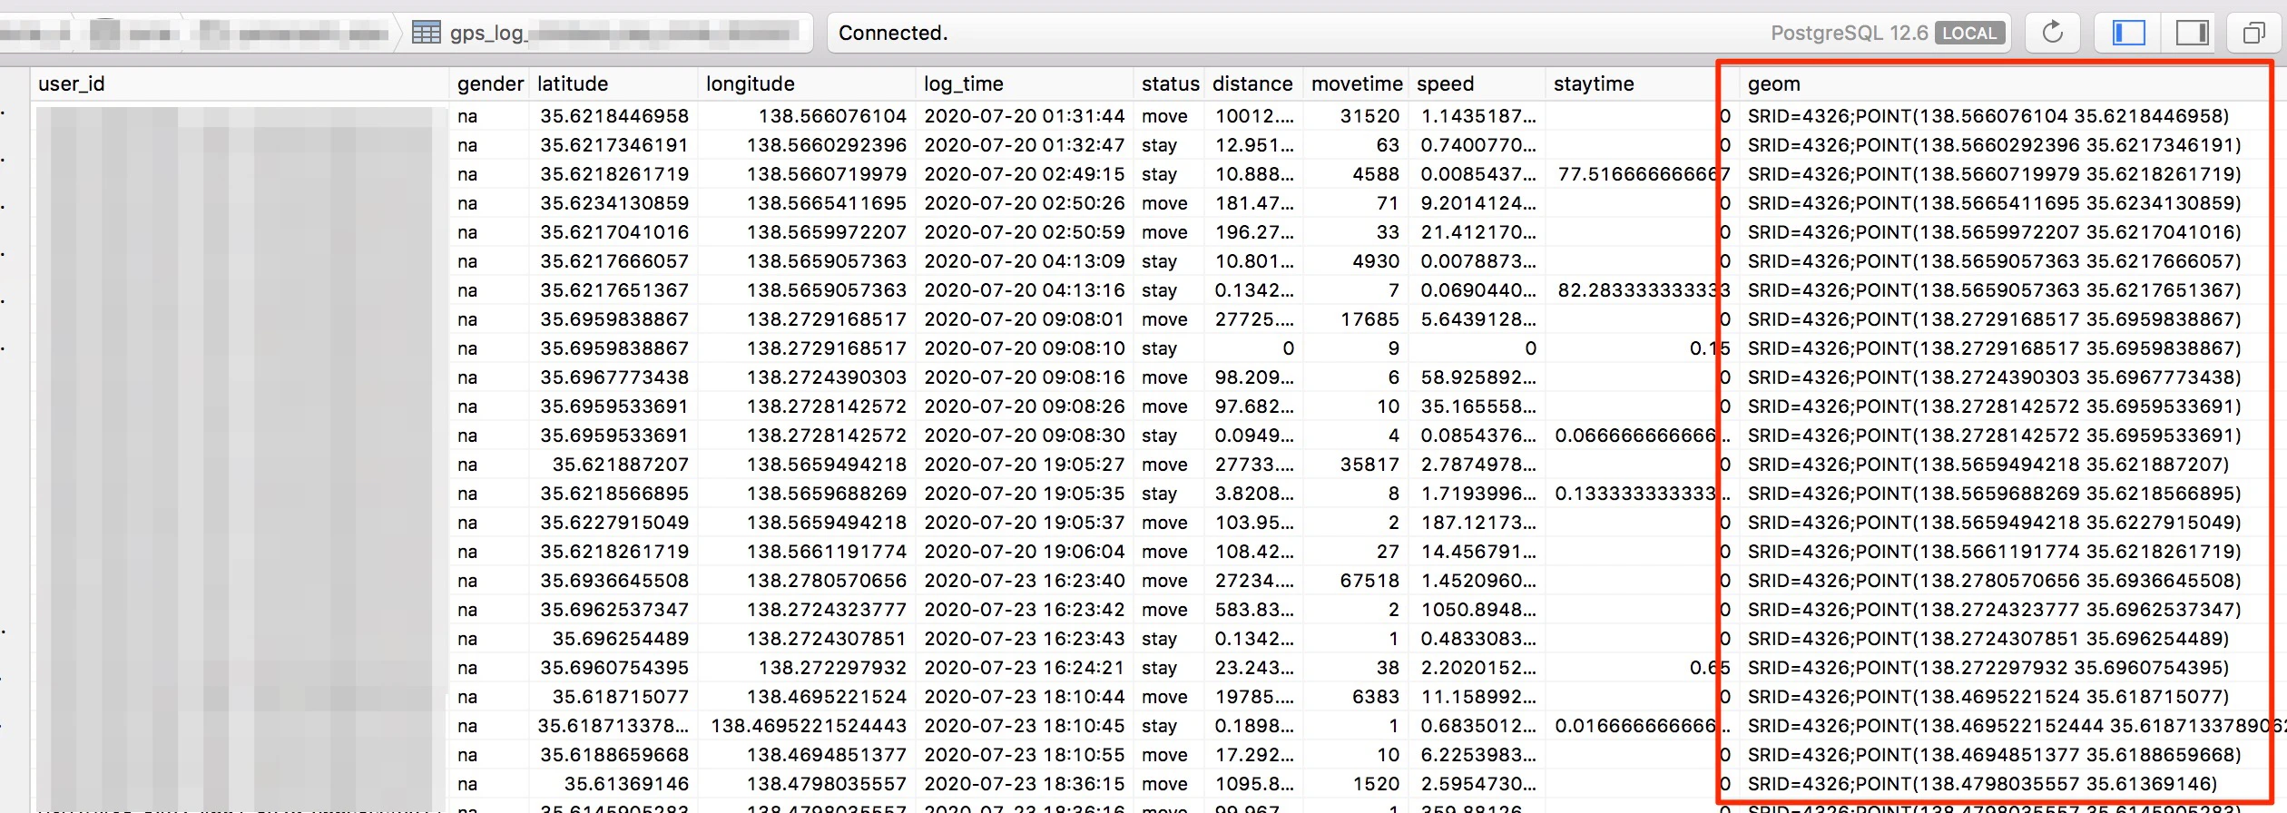This screenshot has width=2287, height=813.
Task: Select log_time 2020-07-20 09:08:30
Action: point(1025,436)
